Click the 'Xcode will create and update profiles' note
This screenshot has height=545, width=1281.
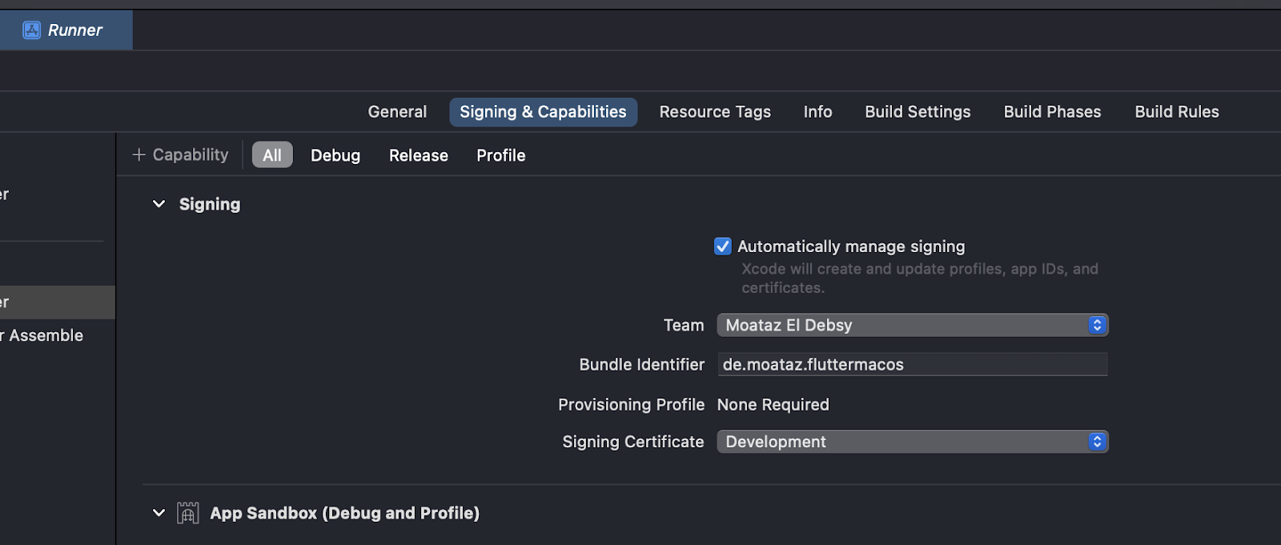point(920,278)
